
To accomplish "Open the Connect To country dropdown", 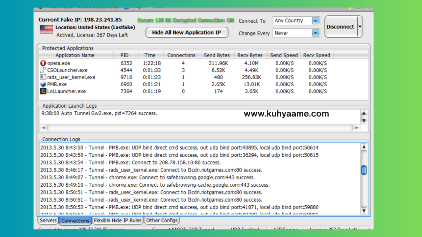I will [x=316, y=21].
